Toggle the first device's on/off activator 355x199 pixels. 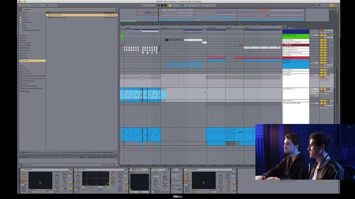[x=22, y=170]
